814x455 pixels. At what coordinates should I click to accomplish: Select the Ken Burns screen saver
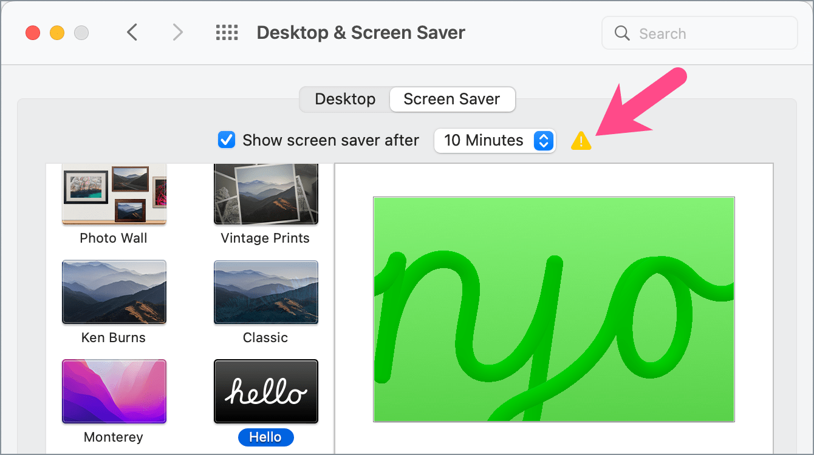point(114,292)
